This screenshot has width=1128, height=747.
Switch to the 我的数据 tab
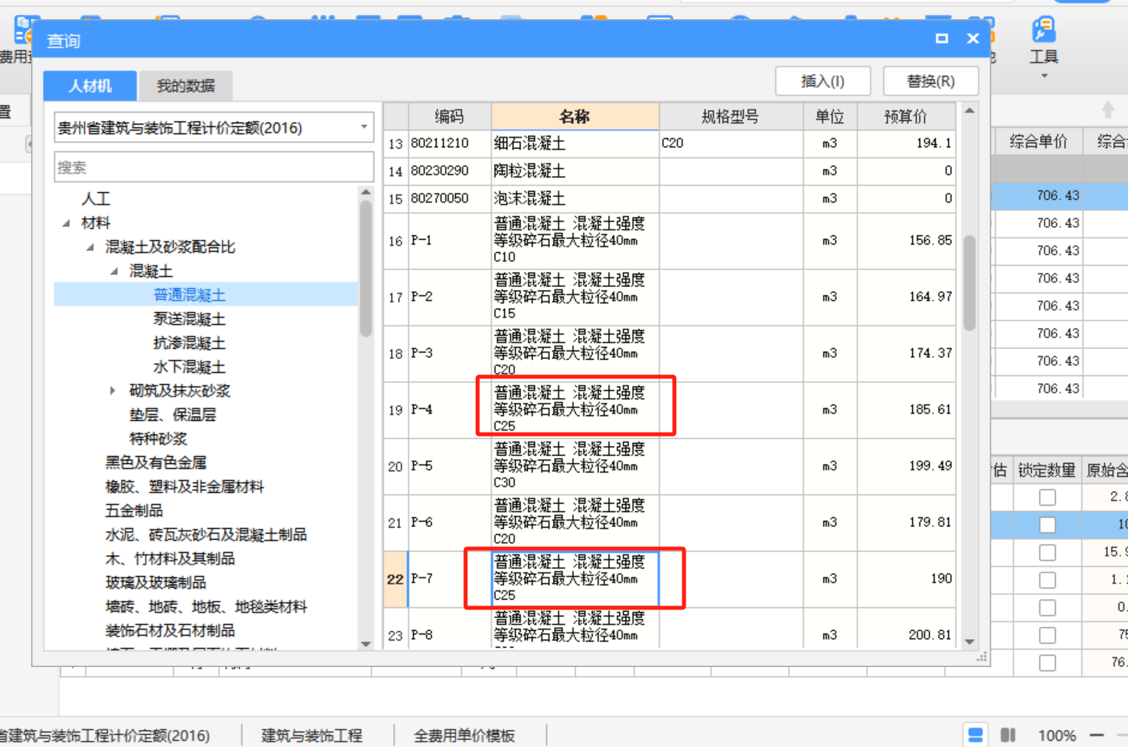(186, 86)
